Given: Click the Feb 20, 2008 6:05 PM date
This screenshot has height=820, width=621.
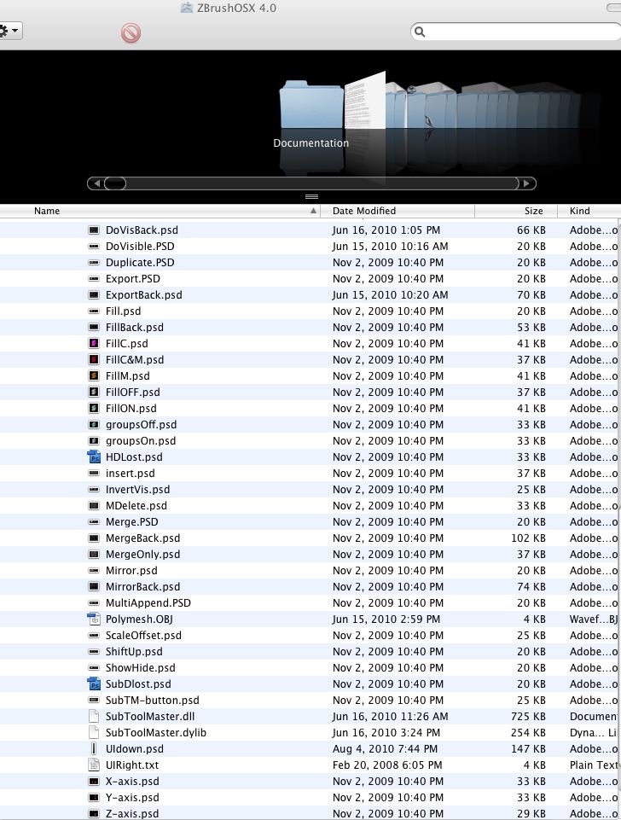Looking at the screenshot, I should (x=387, y=765).
